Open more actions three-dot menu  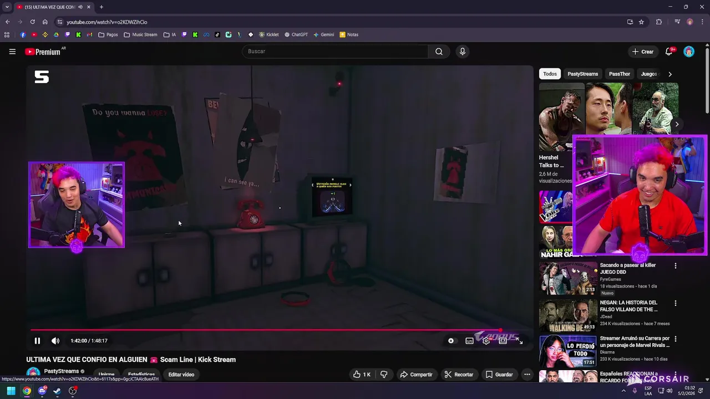point(527,375)
